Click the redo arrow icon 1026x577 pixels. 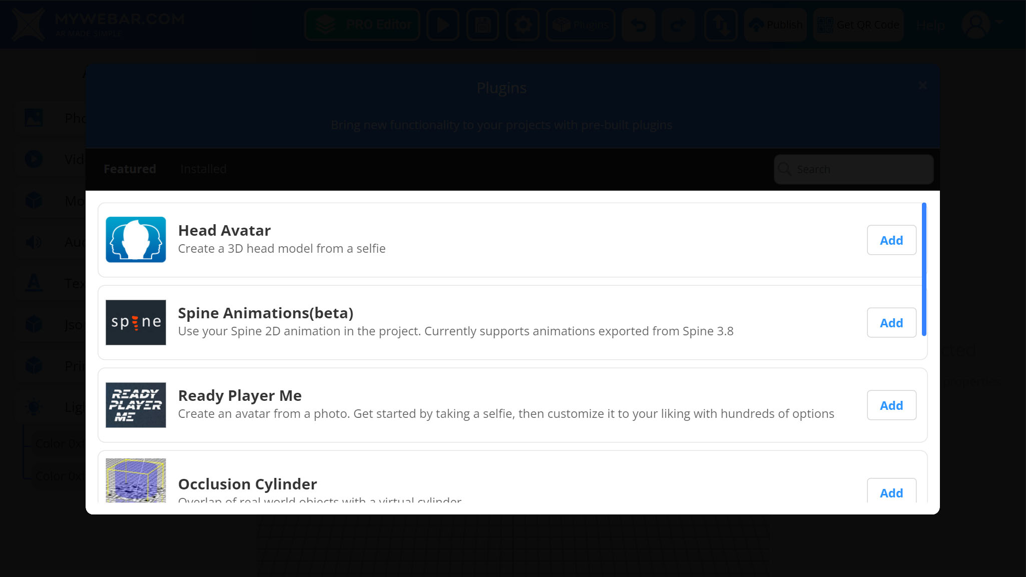point(678,25)
